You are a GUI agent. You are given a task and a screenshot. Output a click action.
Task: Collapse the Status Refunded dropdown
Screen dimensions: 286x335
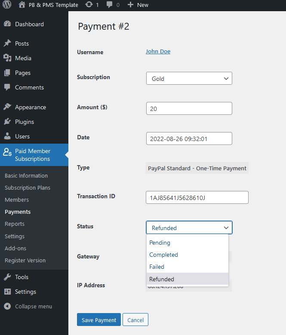[x=189, y=227]
